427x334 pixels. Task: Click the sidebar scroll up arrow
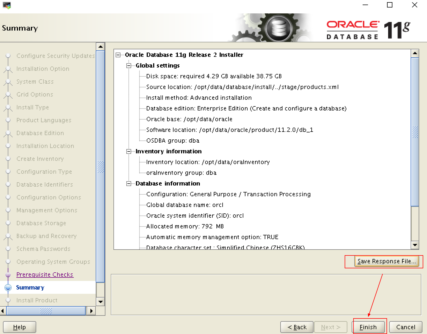[100, 47]
